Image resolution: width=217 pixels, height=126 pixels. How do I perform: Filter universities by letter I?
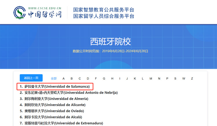click(120, 79)
